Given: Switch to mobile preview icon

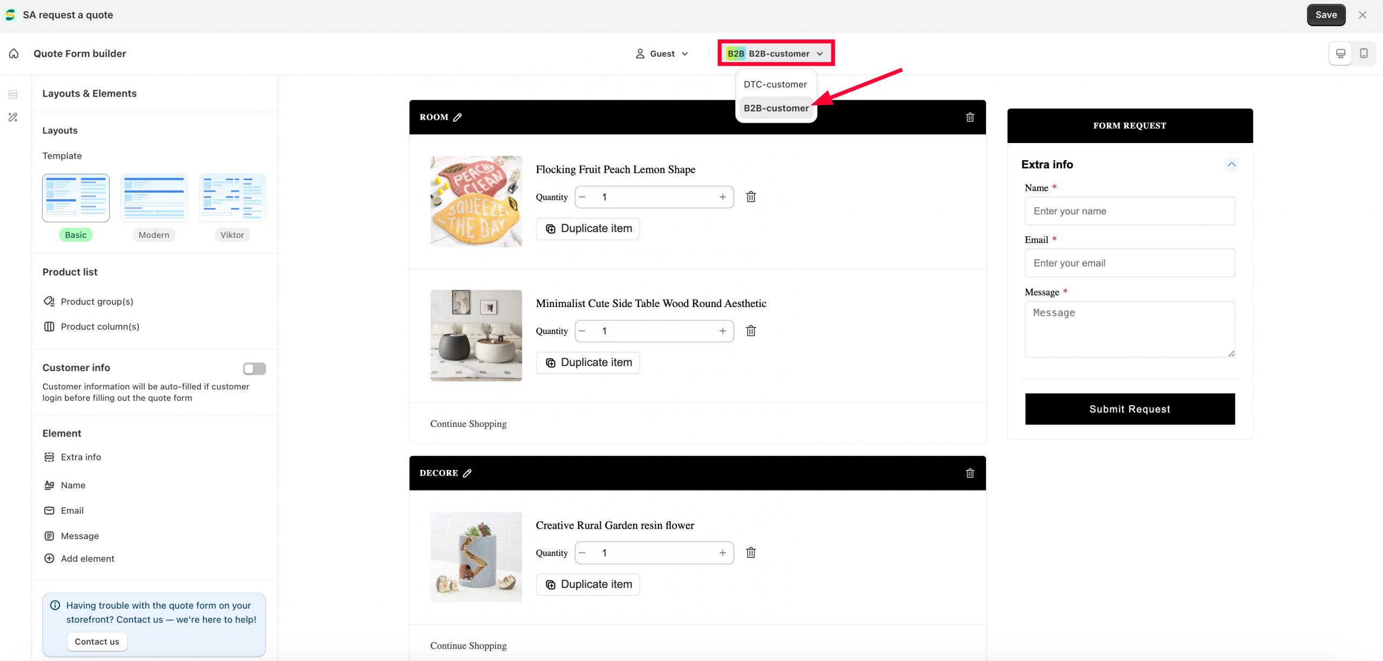Looking at the screenshot, I should click(x=1364, y=53).
